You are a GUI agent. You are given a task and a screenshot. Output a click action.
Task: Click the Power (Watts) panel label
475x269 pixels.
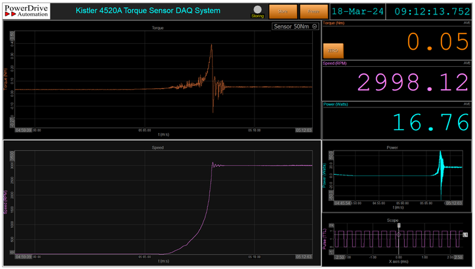[336, 104]
